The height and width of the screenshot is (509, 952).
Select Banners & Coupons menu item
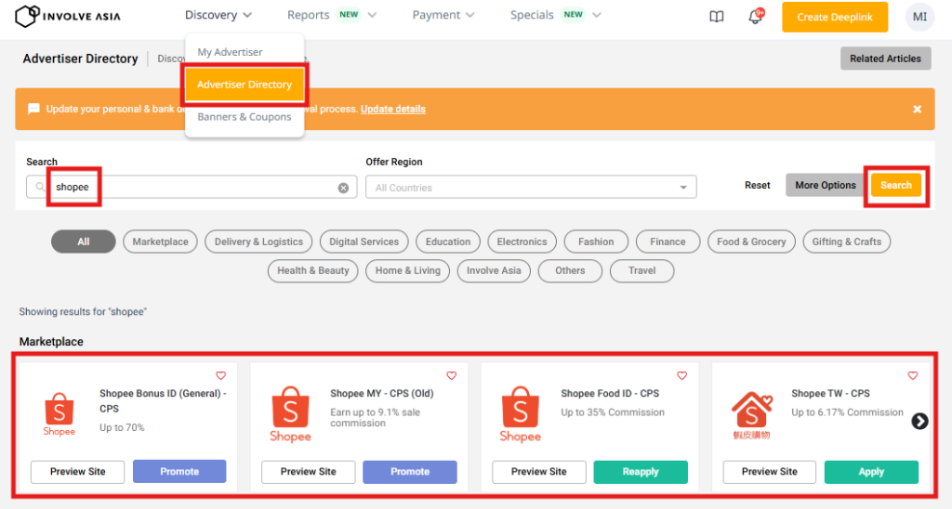tap(245, 117)
